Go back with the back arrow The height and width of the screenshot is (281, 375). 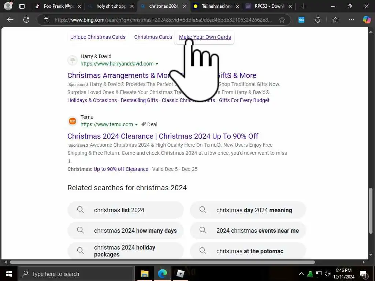pyautogui.click(x=10, y=20)
